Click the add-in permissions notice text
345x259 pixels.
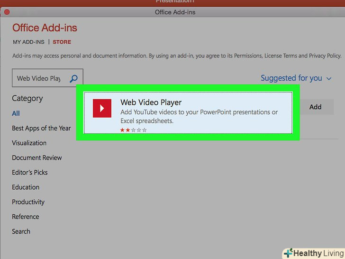click(177, 55)
